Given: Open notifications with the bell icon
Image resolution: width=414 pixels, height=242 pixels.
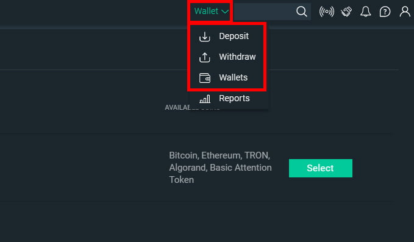Looking at the screenshot, I should (366, 12).
